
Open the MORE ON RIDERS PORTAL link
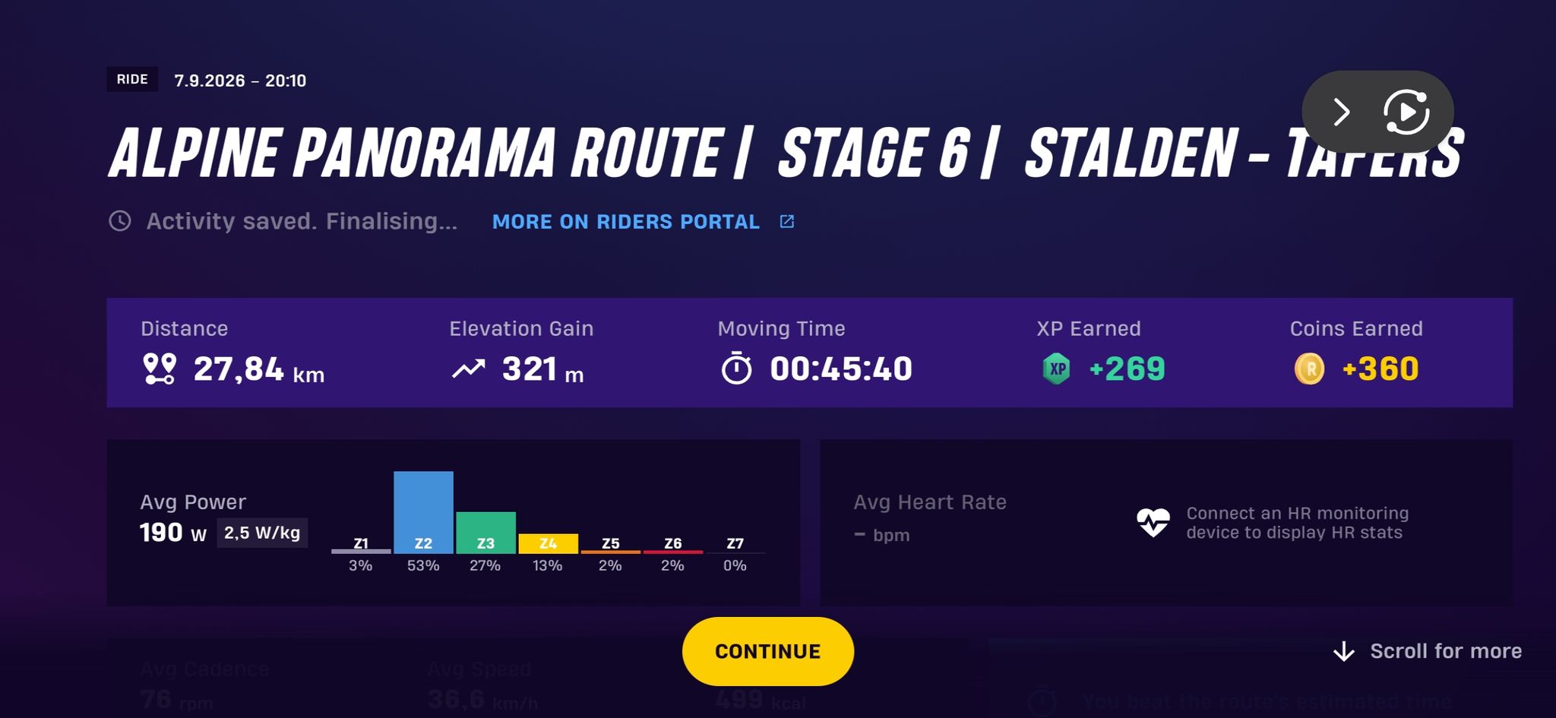[x=626, y=222]
